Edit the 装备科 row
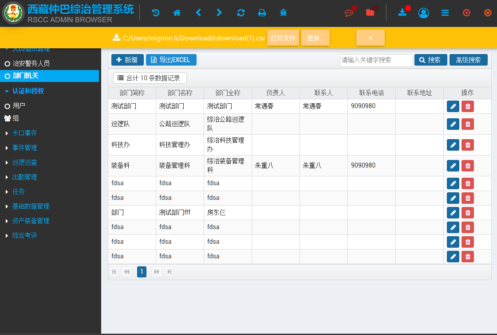This screenshot has height=335, width=497. (x=453, y=166)
